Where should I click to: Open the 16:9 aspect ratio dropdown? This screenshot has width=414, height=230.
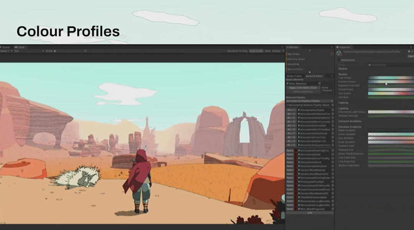coord(28,51)
